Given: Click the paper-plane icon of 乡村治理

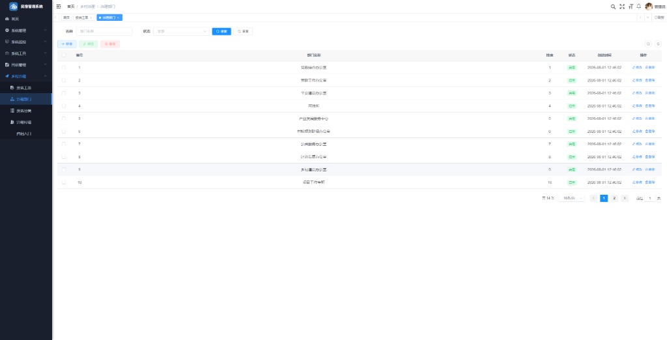Looking at the screenshot, I should [7, 76].
